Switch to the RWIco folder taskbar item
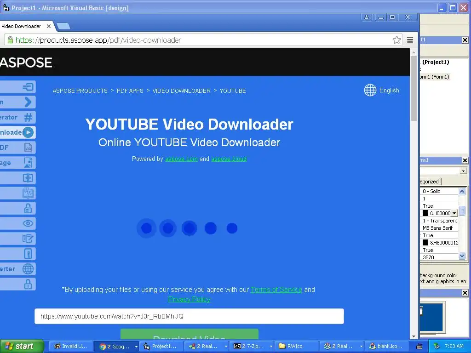Image resolution: width=471 pixels, height=353 pixels. pos(296,347)
